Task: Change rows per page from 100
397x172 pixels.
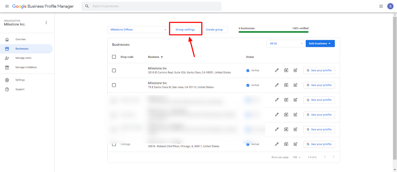Action: click(296, 157)
